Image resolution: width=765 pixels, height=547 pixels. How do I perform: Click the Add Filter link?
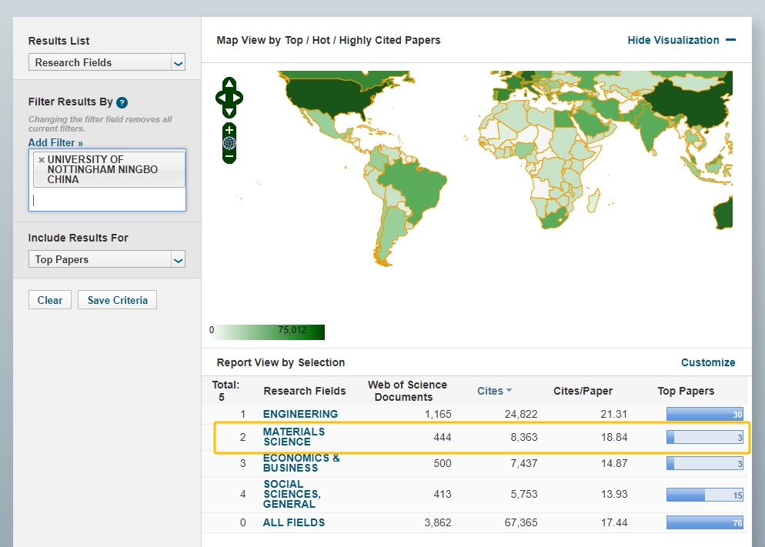coord(55,143)
